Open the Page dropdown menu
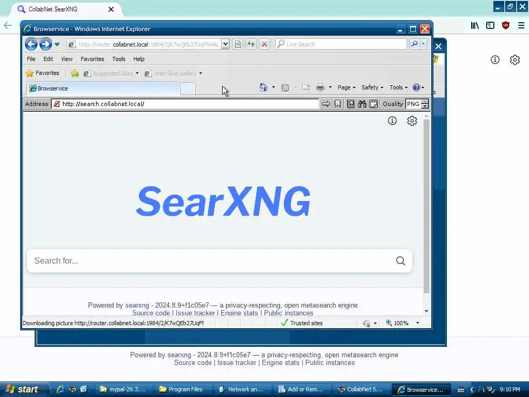This screenshot has height=397, width=529. pyautogui.click(x=347, y=87)
